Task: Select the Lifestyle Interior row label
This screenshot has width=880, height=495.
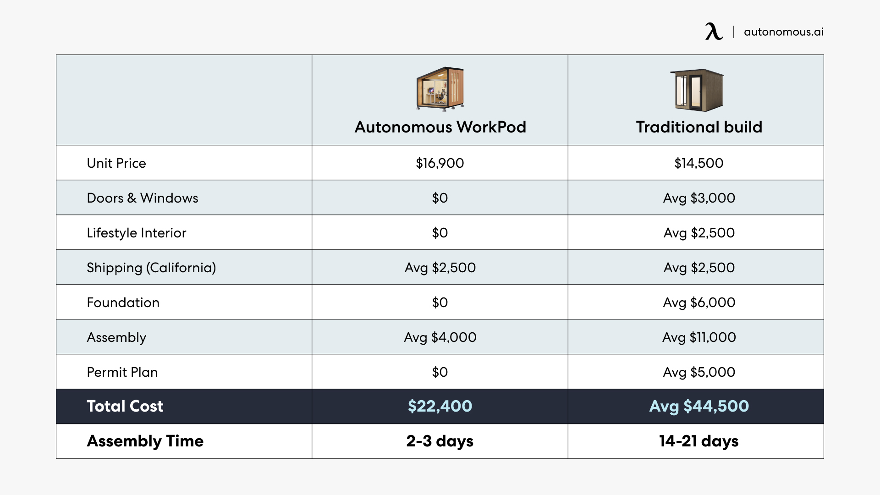Action: pyautogui.click(x=137, y=233)
